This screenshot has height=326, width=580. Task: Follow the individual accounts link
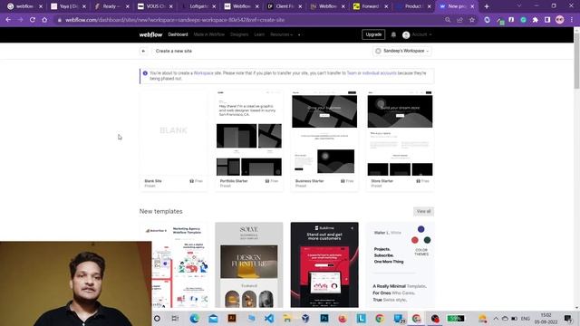379,73
